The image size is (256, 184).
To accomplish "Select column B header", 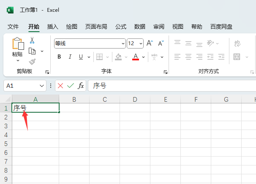I will [74, 99].
